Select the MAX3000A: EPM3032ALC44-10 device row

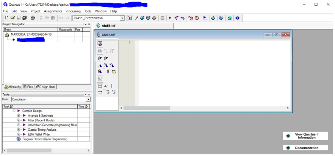(x=31, y=34)
